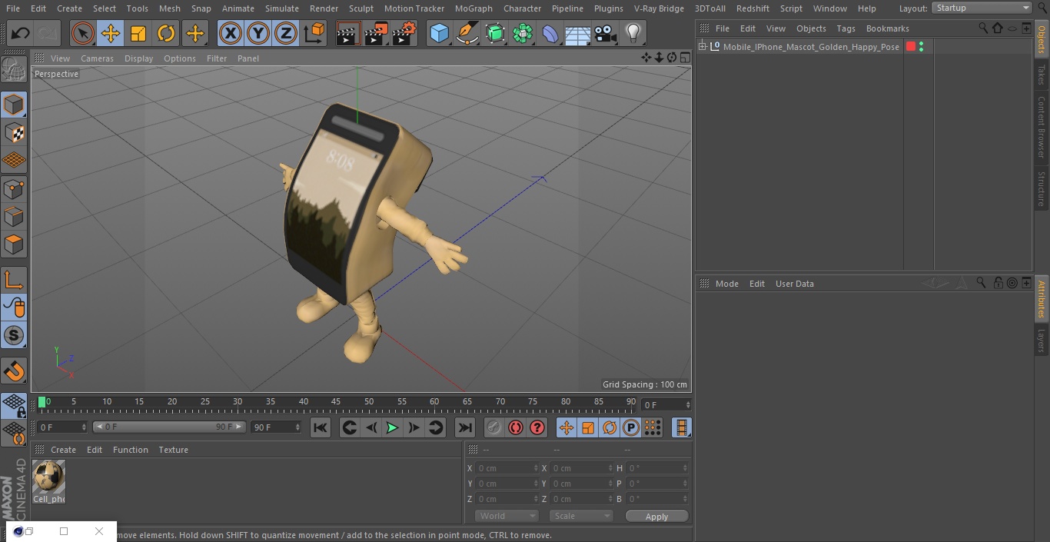The width and height of the screenshot is (1050, 542).
Task: Activate the Scale tool in the top toolbar
Action: click(x=138, y=33)
